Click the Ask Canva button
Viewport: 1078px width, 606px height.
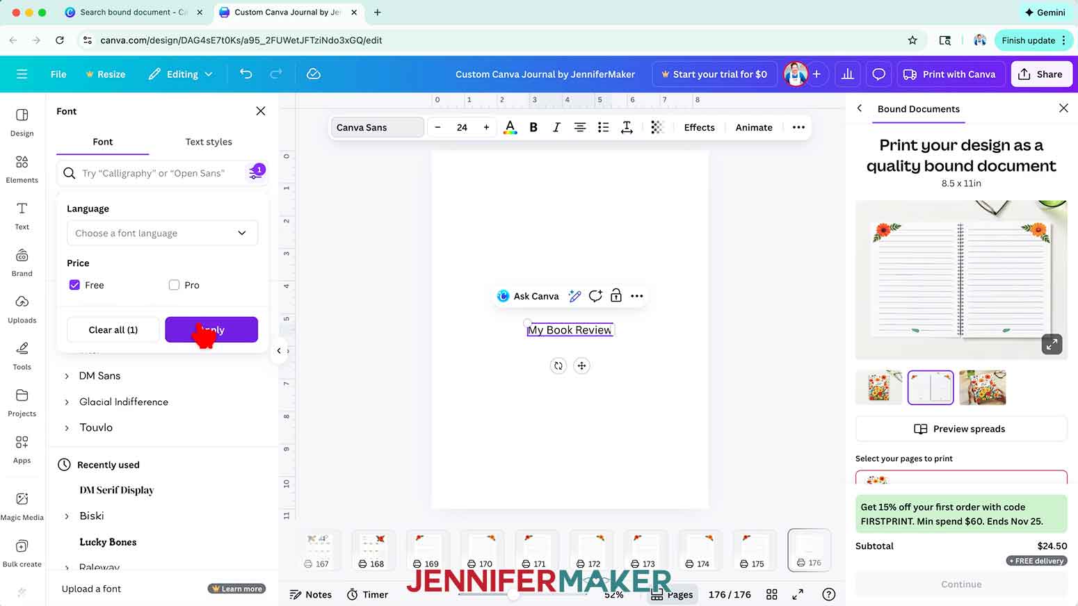point(528,296)
